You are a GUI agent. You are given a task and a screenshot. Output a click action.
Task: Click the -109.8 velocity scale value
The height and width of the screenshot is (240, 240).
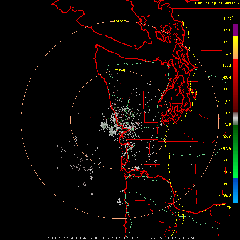point(225,196)
